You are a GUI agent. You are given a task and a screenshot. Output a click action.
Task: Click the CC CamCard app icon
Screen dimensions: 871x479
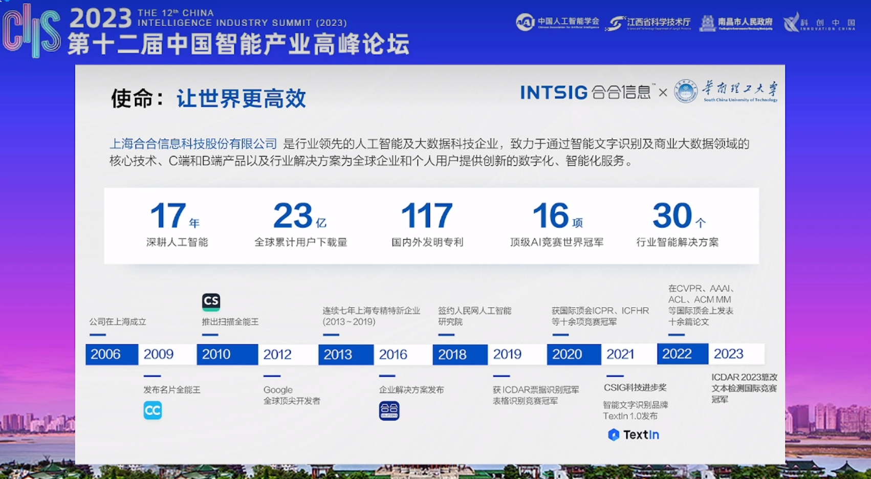tap(153, 410)
